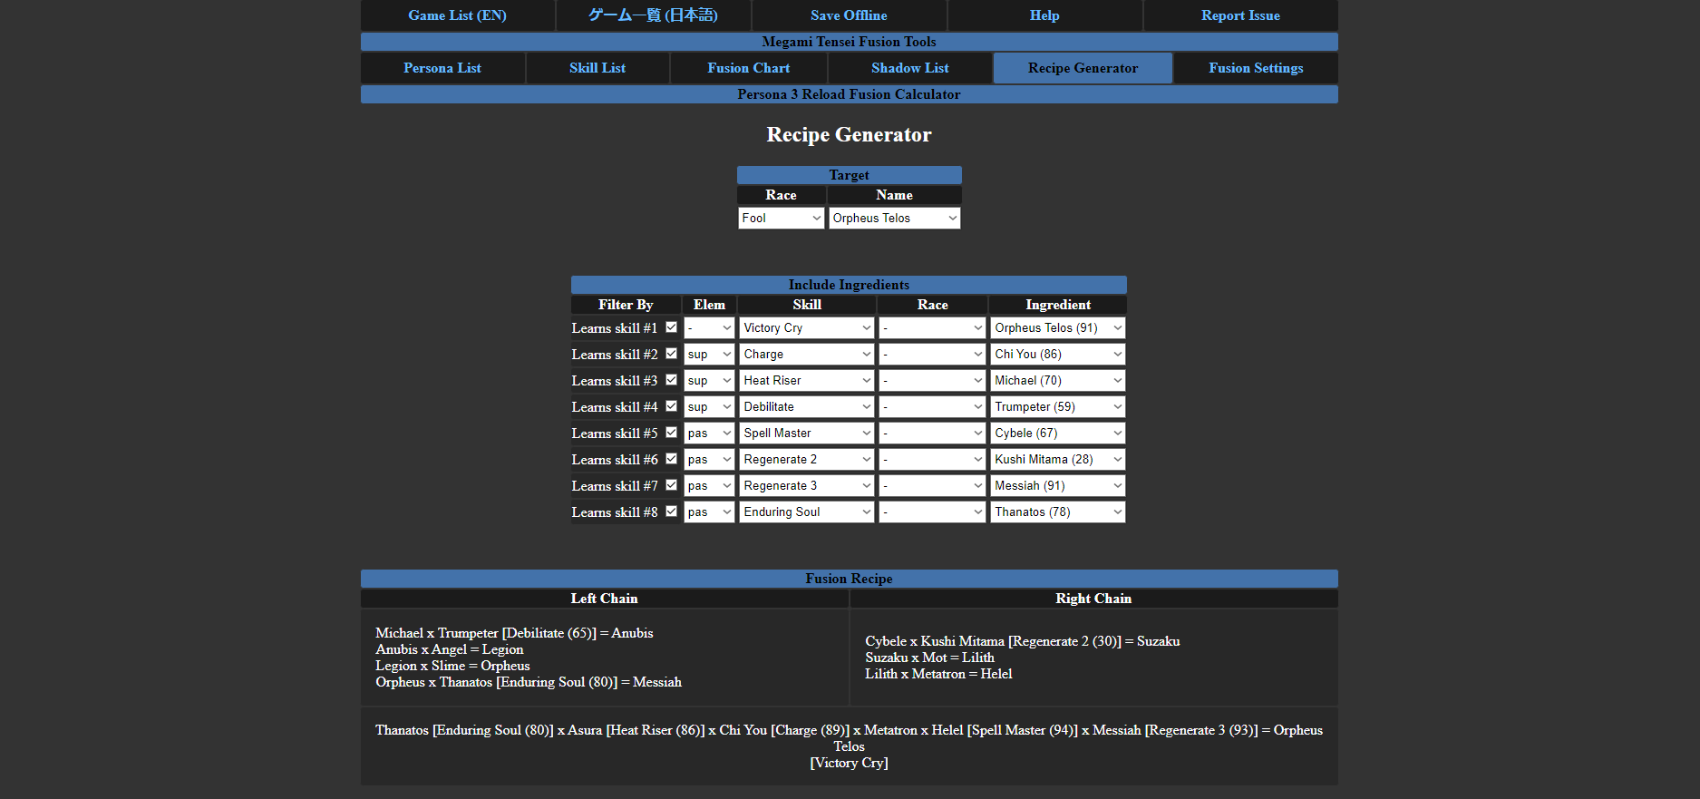Image resolution: width=1700 pixels, height=799 pixels.
Task: Toggle the Learns skill #4 checkbox
Action: click(x=671, y=406)
